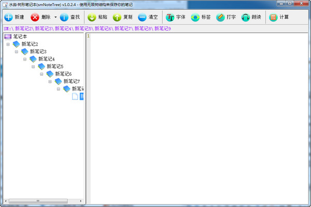Image resolution: width=311 pixels, height=207 pixels.
Task: Click the 新建 (New) plus icon
Action: pyautogui.click(x=8, y=17)
